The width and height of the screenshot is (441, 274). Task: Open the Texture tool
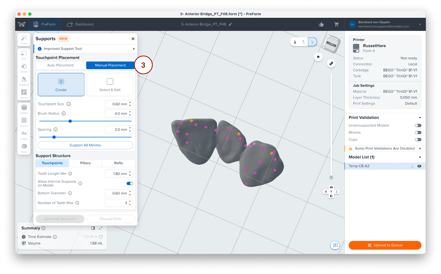point(24,121)
